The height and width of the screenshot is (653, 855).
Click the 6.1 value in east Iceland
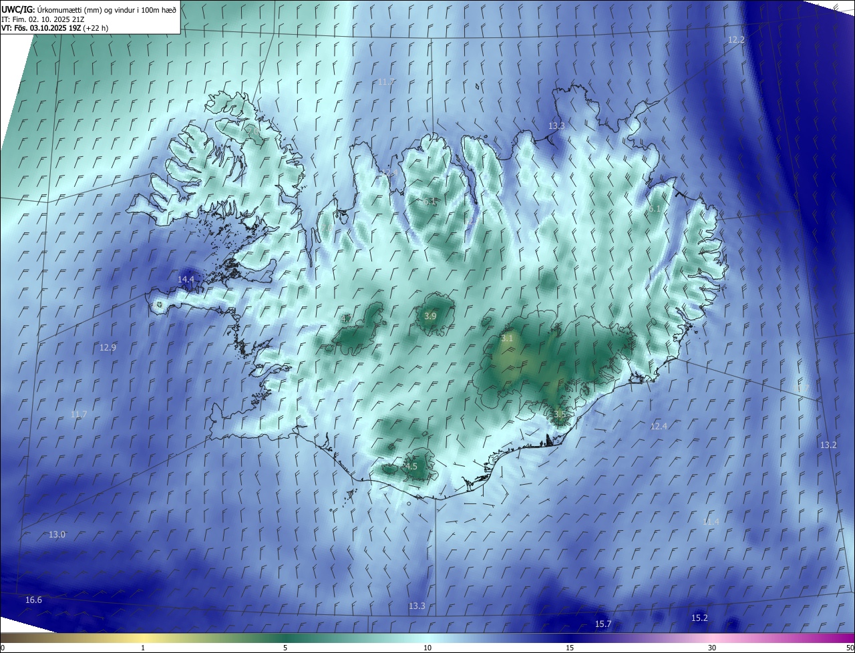655,209
